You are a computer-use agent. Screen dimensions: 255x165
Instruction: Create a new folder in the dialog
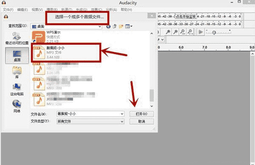pos(121,26)
